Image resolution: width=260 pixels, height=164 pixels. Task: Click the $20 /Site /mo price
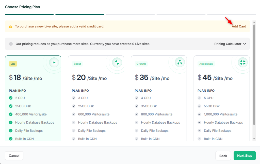click(x=89, y=78)
